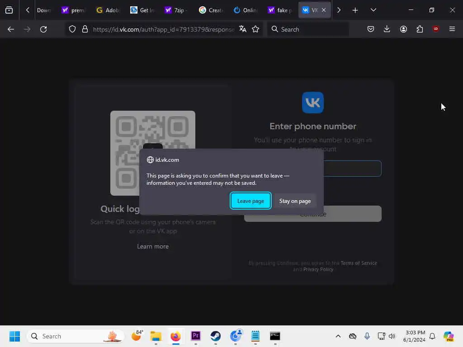The height and width of the screenshot is (347, 463).
Task: Switch to the fake p Yahoo tab
Action: [279, 10]
